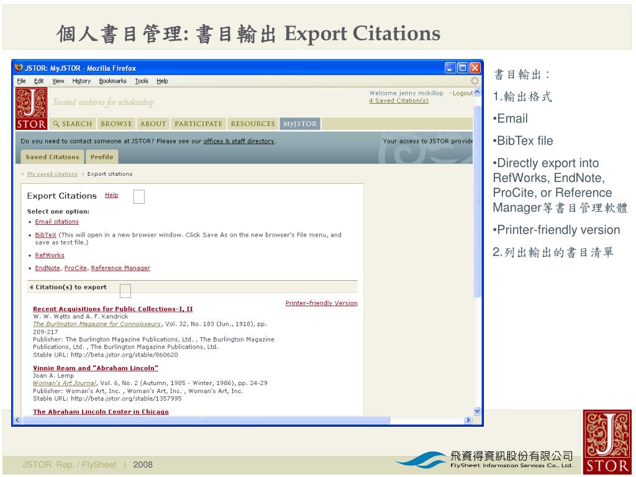Click the horizontal scrollbar left arrow

tap(17, 420)
